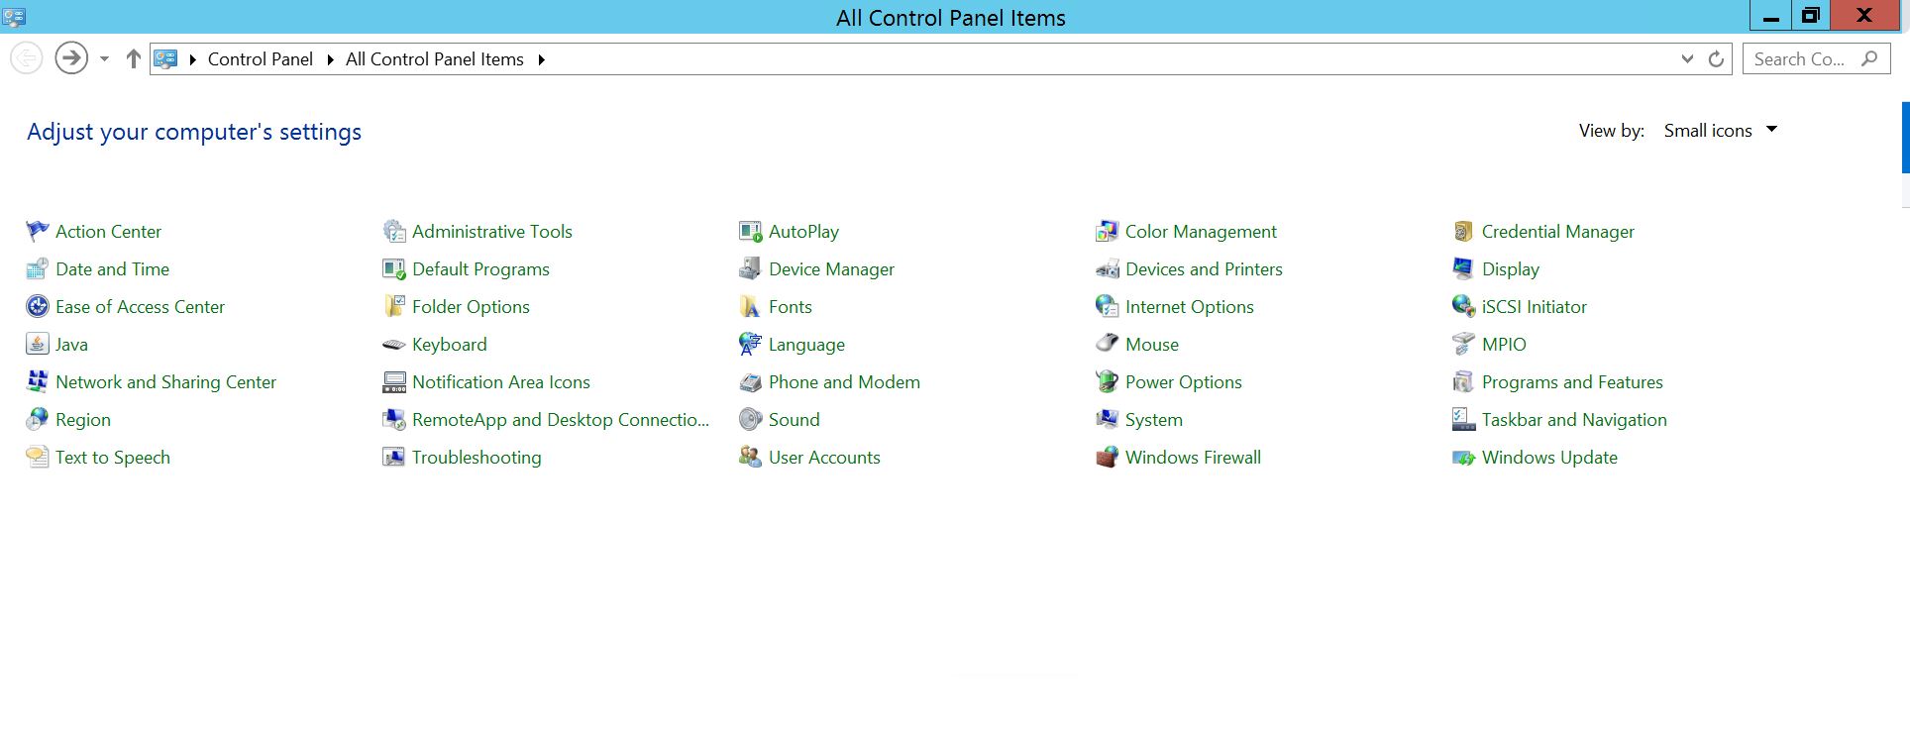
Task: Click the AutoPlay icon
Action: (751, 232)
